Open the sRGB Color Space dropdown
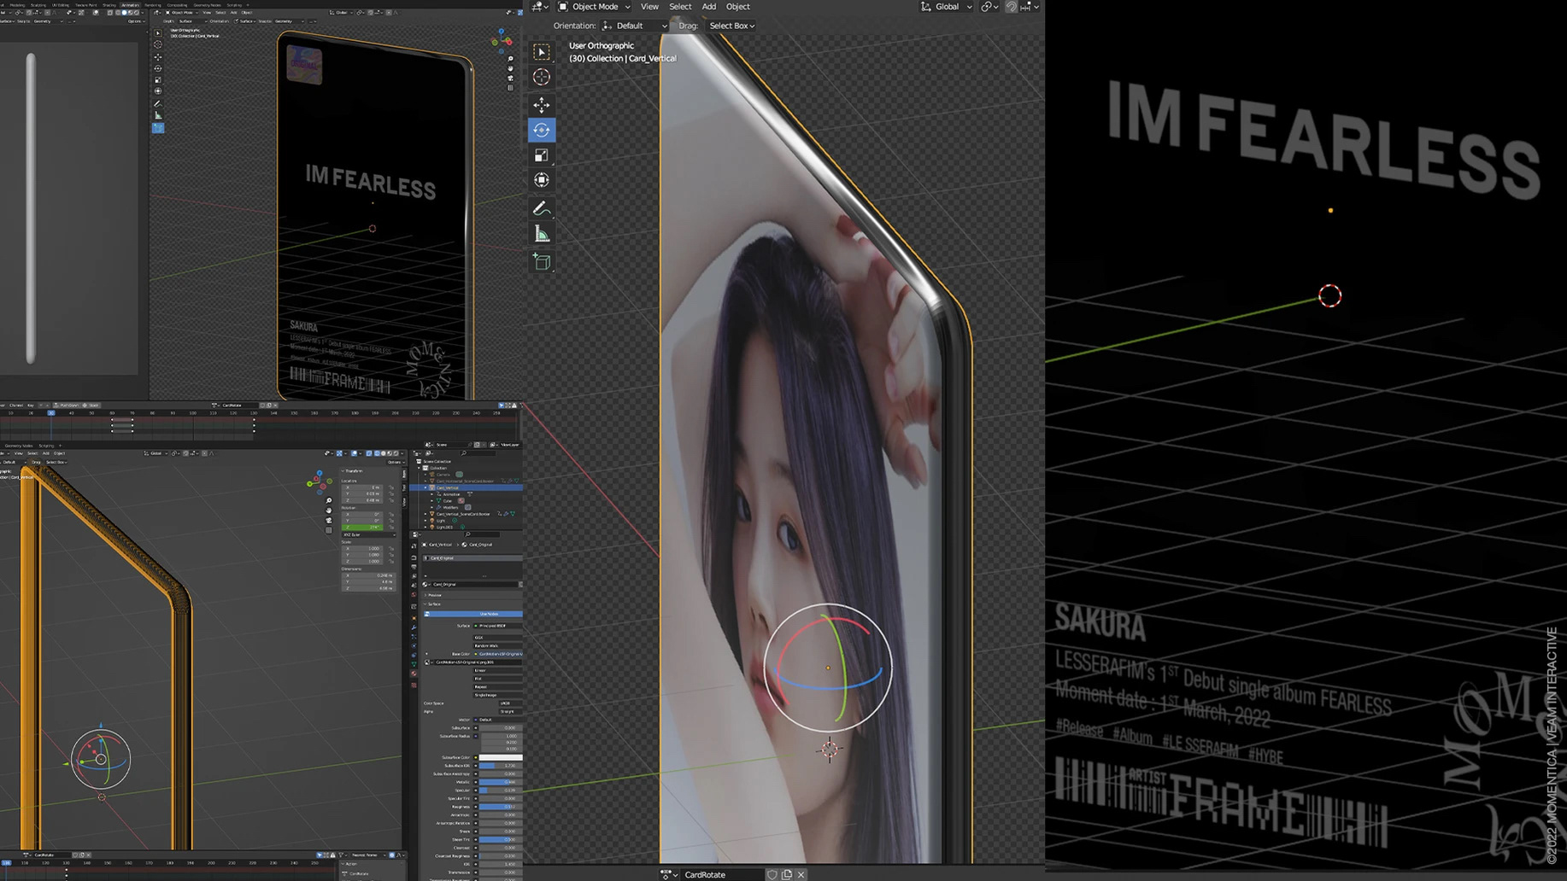Screen dimensions: 1567x881 click(511, 703)
